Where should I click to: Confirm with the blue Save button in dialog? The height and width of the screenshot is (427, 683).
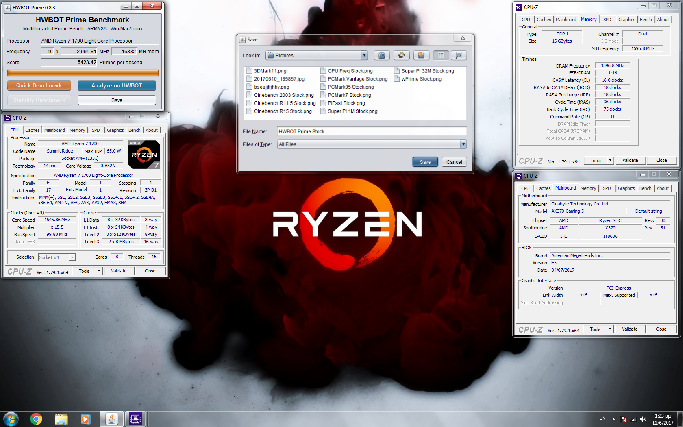pos(425,162)
